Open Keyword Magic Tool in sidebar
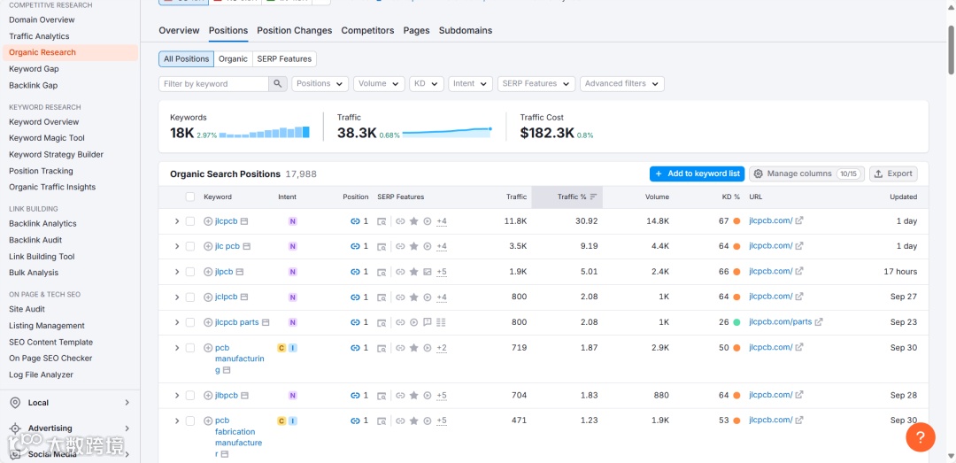956x463 pixels. click(x=47, y=138)
